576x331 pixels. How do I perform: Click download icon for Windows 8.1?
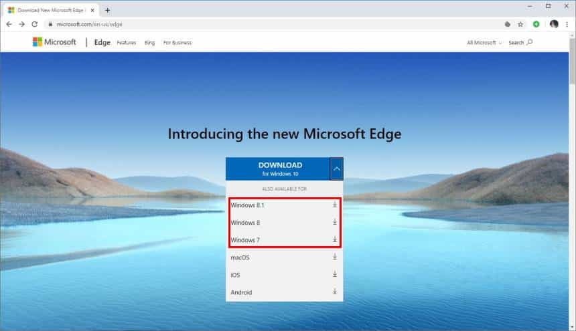pos(335,205)
